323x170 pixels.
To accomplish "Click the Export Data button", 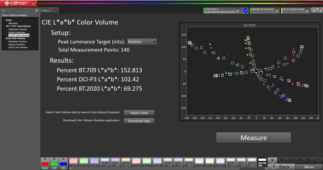I will 138,113.
